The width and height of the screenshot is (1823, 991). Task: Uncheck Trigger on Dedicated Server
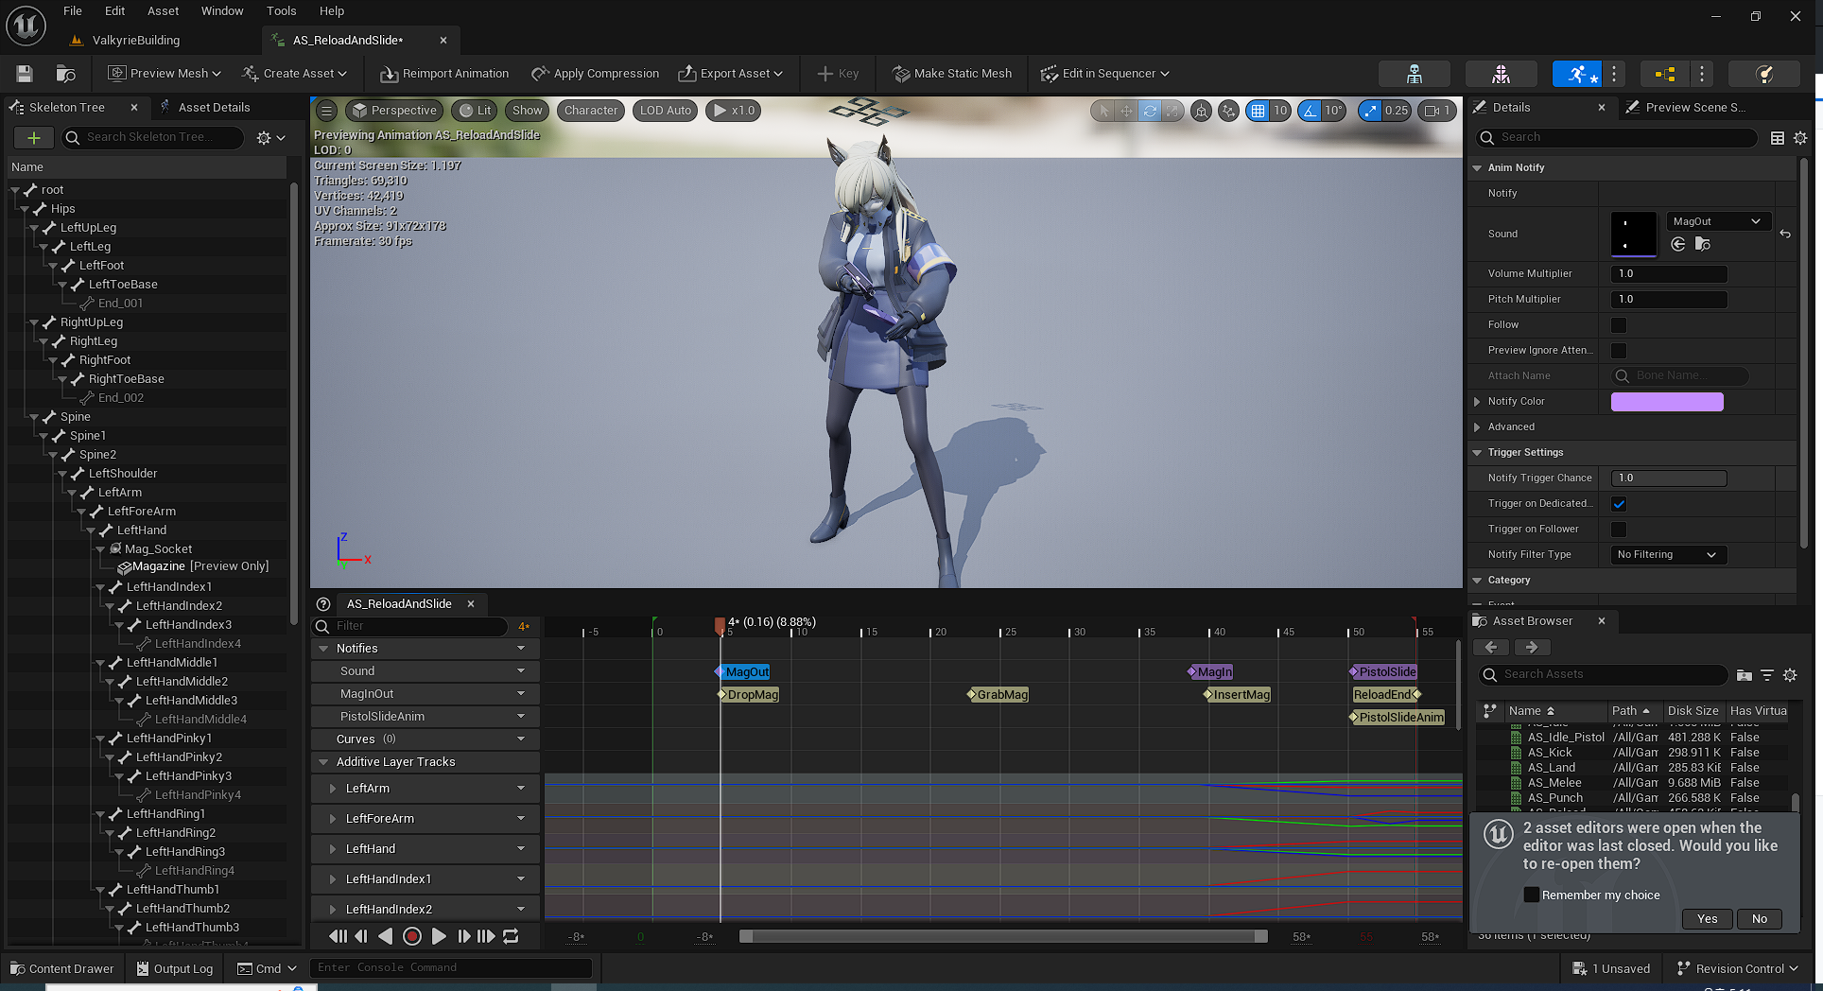click(x=1619, y=504)
